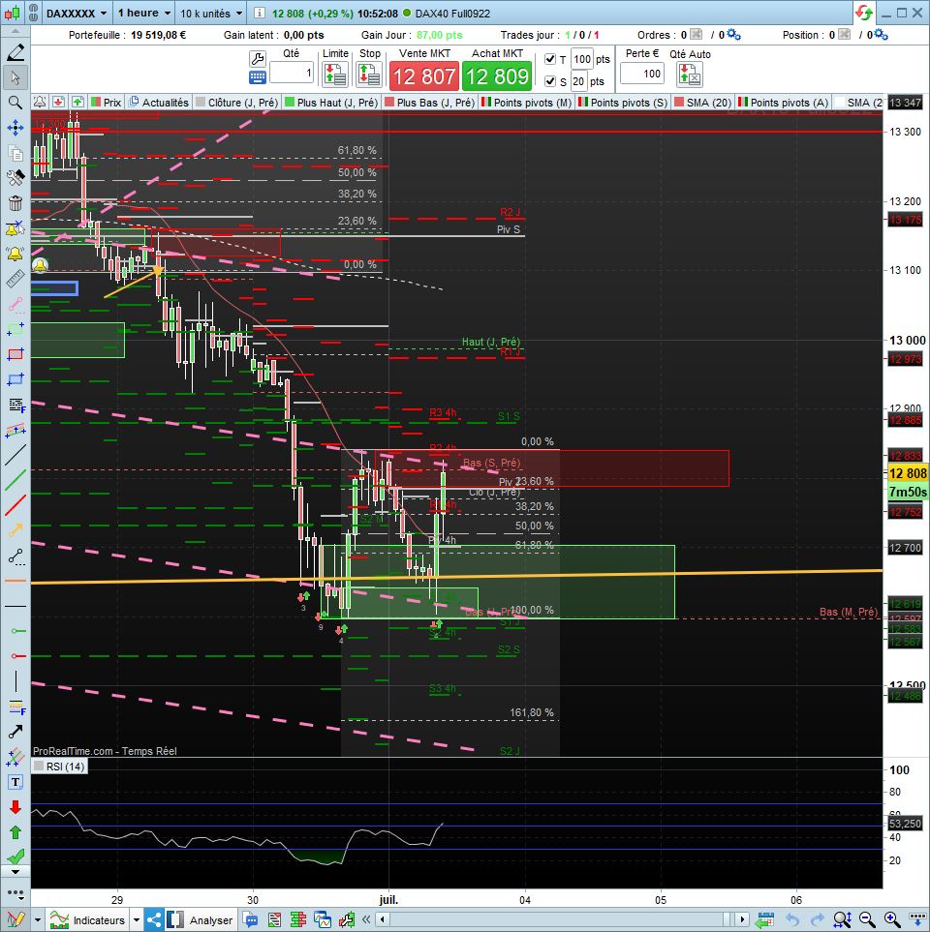
Task: Toggle the SMA (20) indicator color box
Action: pyautogui.click(x=679, y=103)
